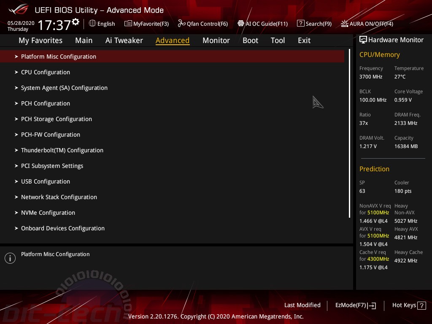Expand arrow beside Onboard Devices Configuration
The width and height of the screenshot is (432, 324).
(x=16, y=228)
